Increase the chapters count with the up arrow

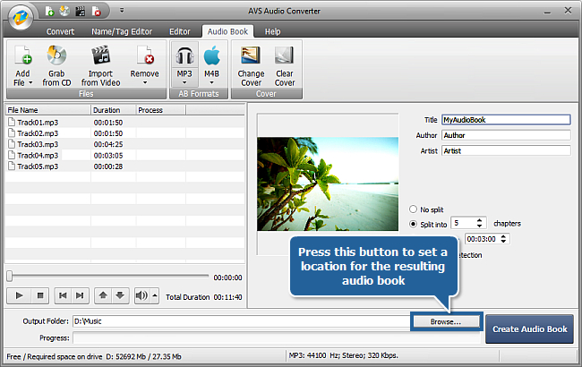480,220
